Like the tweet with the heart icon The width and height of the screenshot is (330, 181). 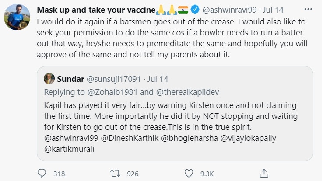click(x=189, y=174)
